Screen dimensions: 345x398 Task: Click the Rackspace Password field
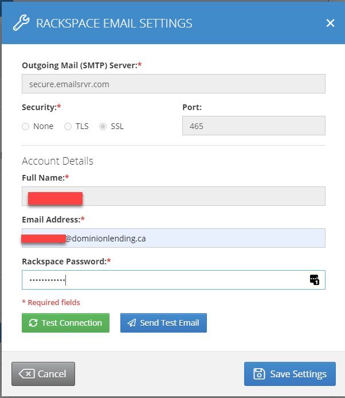point(174,280)
